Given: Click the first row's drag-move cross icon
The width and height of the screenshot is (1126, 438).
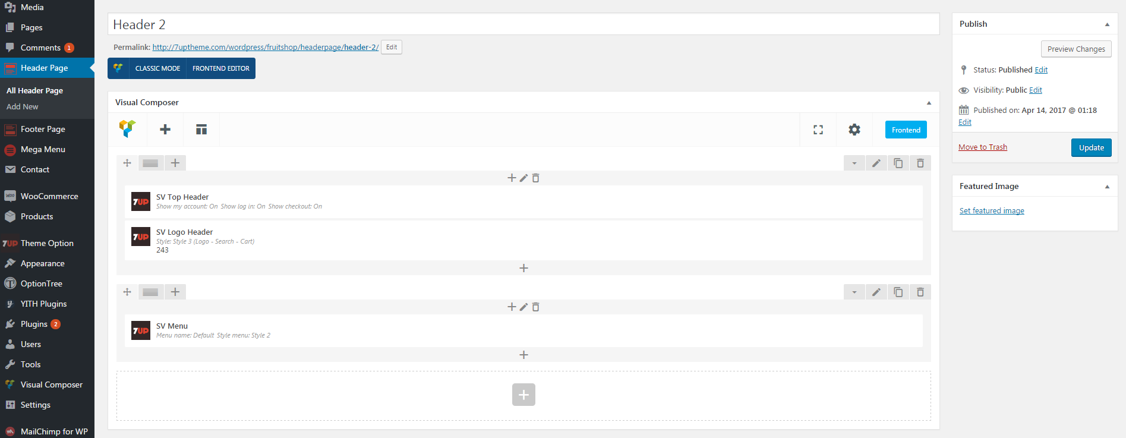Looking at the screenshot, I should 127,163.
